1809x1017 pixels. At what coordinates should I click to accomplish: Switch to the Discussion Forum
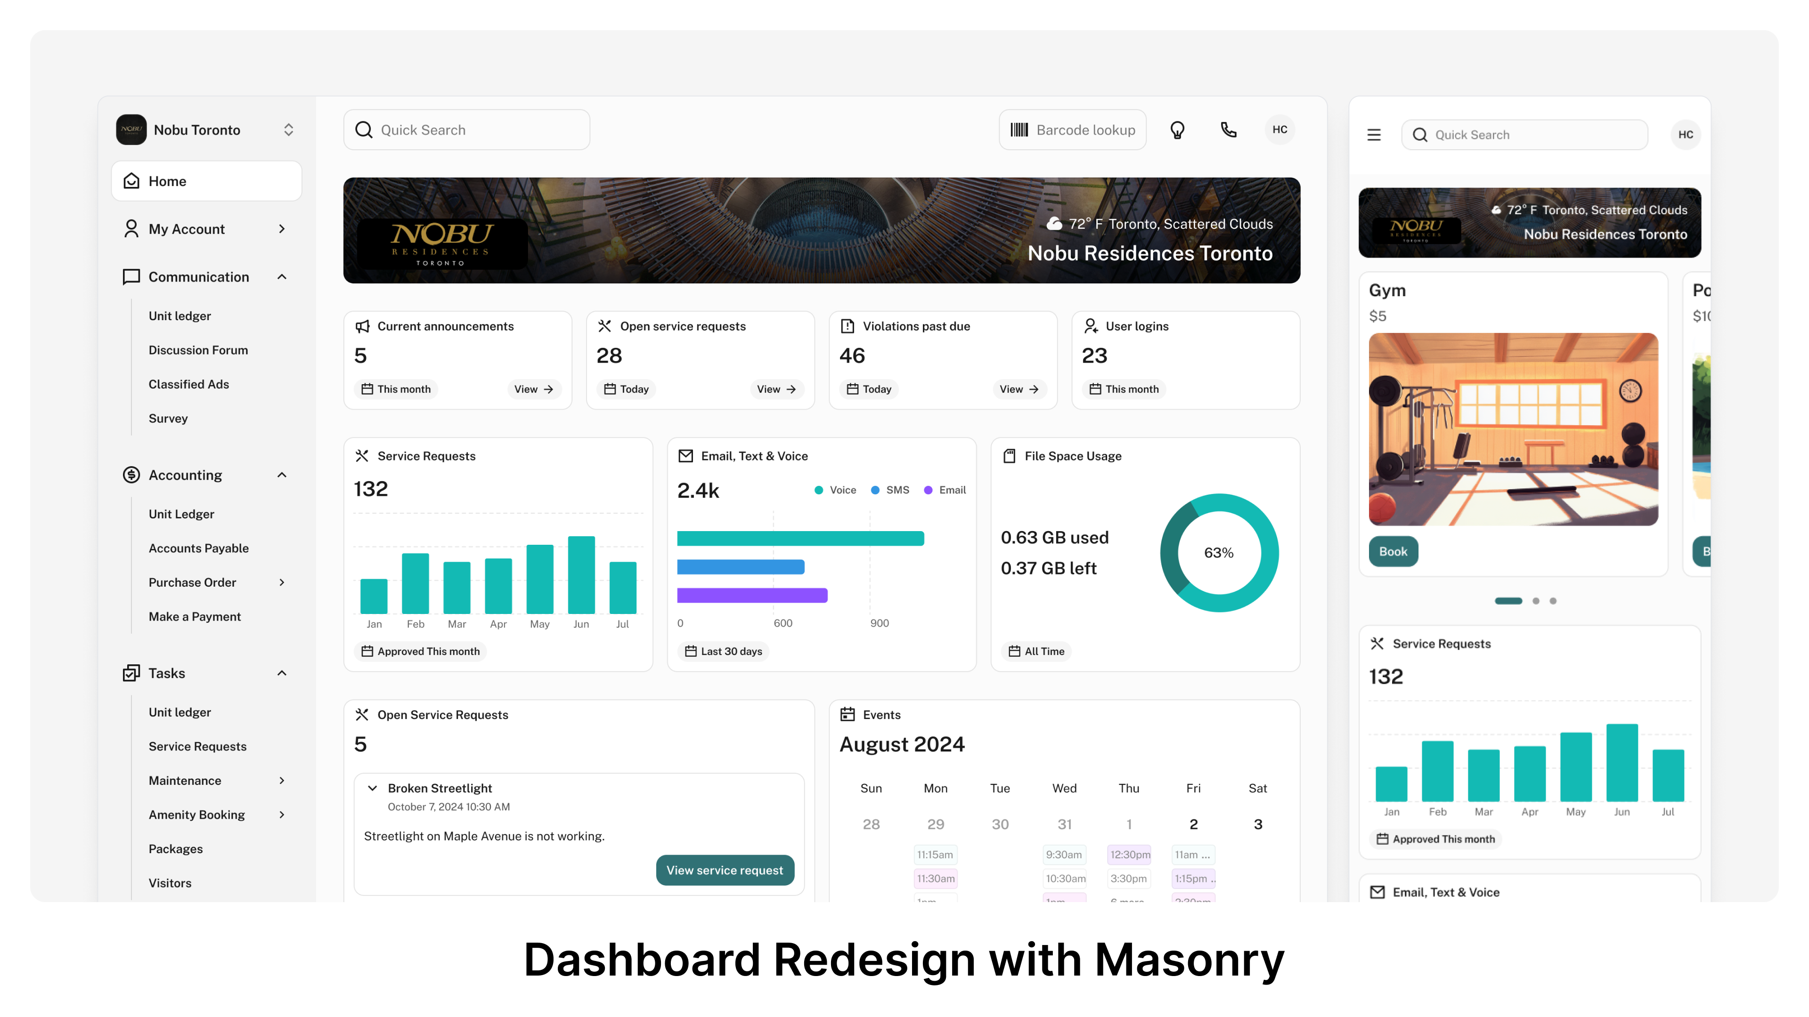tap(199, 349)
